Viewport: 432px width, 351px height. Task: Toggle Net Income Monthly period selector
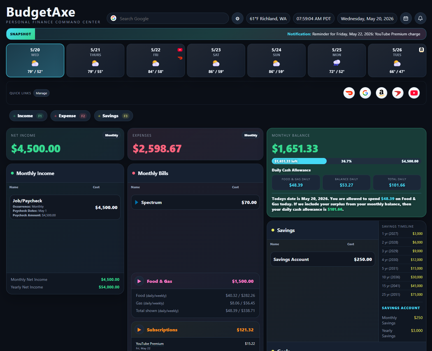click(112, 135)
